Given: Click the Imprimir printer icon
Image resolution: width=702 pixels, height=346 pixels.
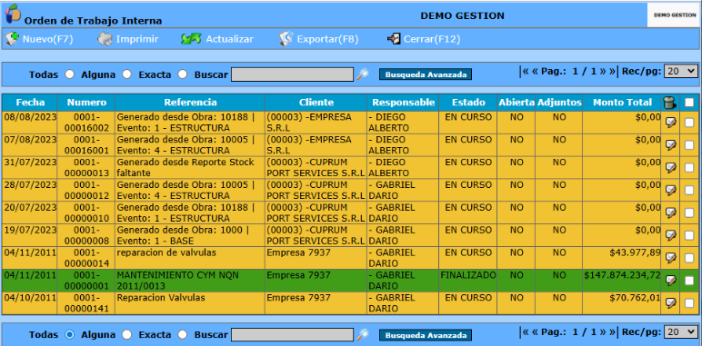Looking at the screenshot, I should (x=105, y=39).
